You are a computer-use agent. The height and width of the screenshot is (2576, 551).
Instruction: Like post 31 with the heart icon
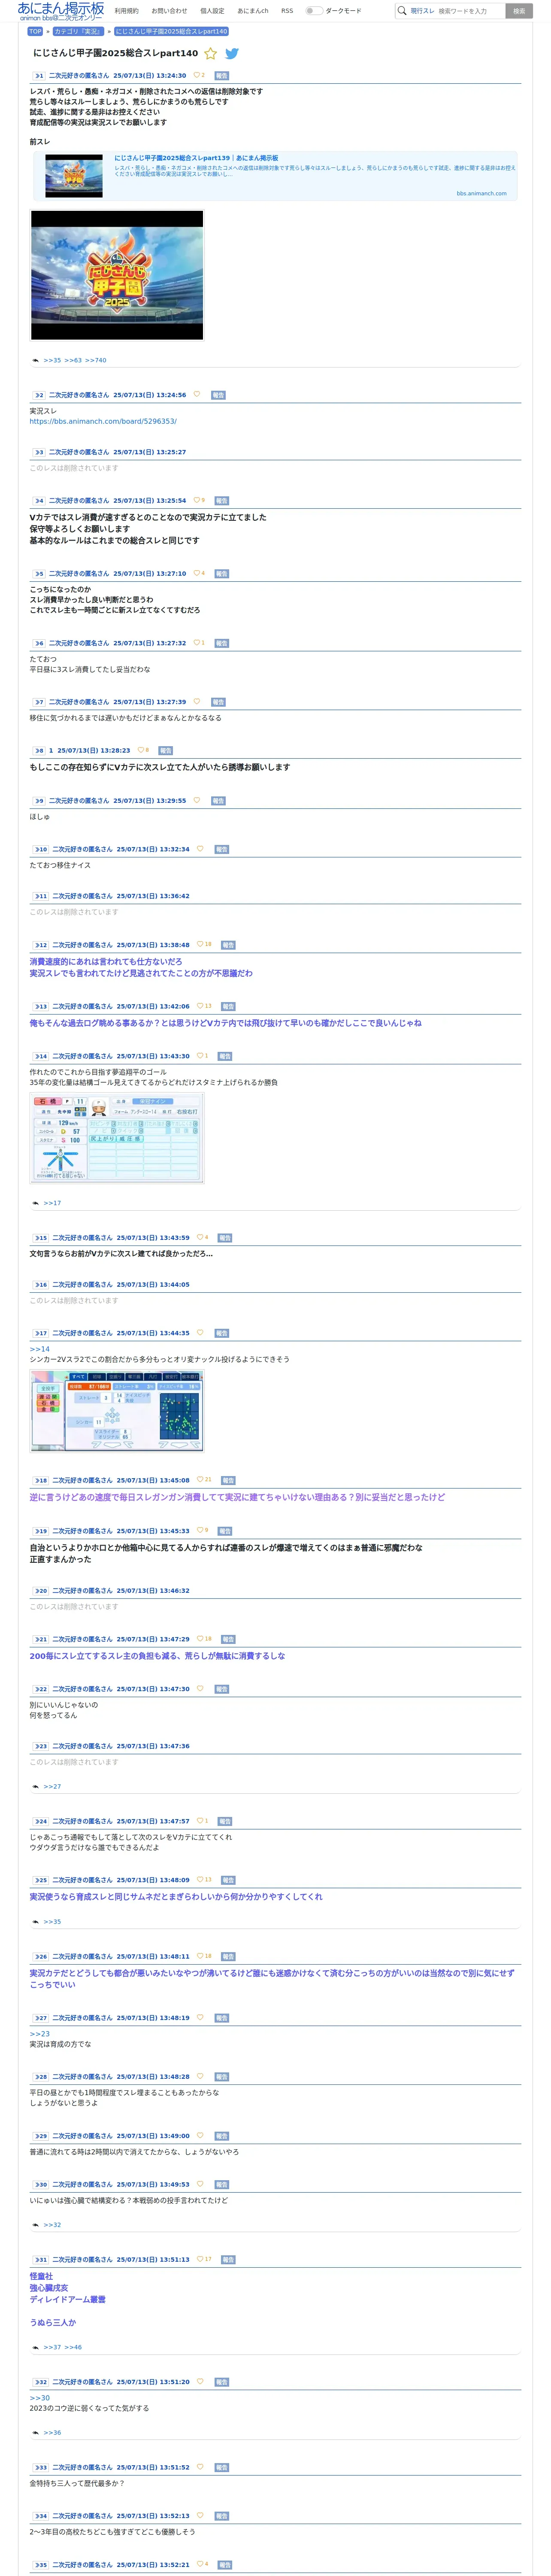200,2259
